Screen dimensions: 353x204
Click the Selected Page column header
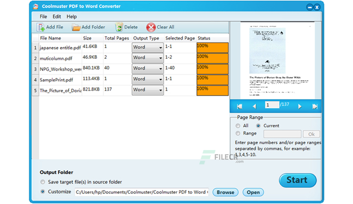[180, 38]
